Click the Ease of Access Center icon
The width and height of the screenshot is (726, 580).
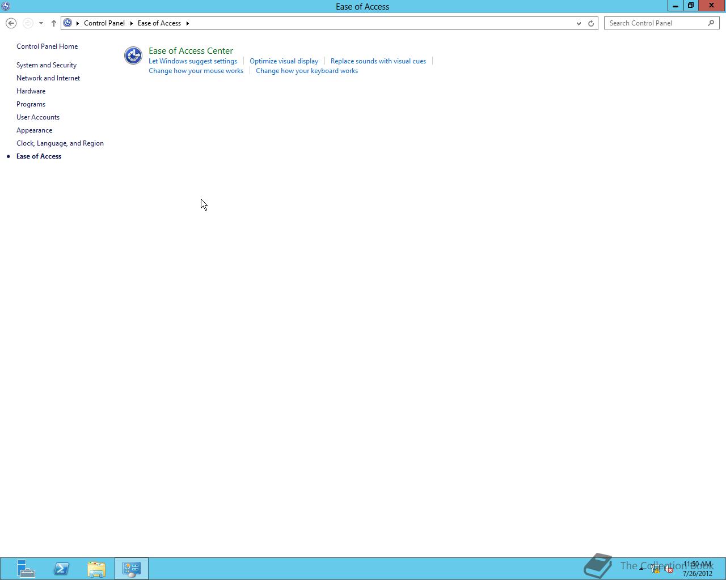(133, 56)
